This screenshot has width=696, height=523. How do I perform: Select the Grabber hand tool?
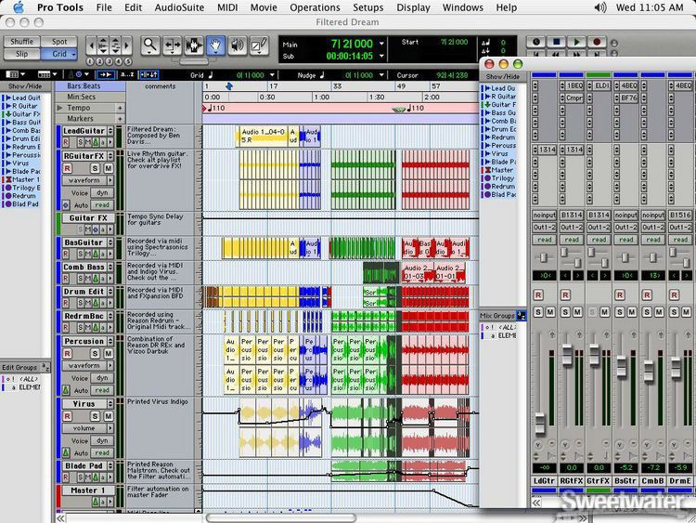[215, 46]
